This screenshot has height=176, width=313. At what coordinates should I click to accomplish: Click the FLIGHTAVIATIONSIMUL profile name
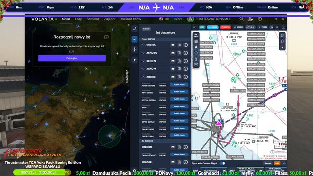click(215, 19)
